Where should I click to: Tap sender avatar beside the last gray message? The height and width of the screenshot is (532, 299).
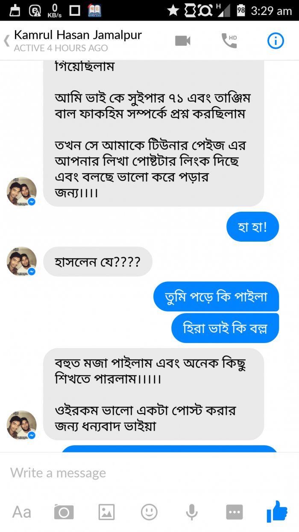pos(21,426)
